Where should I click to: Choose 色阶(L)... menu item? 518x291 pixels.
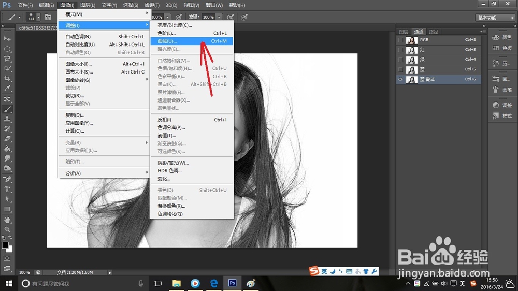click(x=192, y=33)
